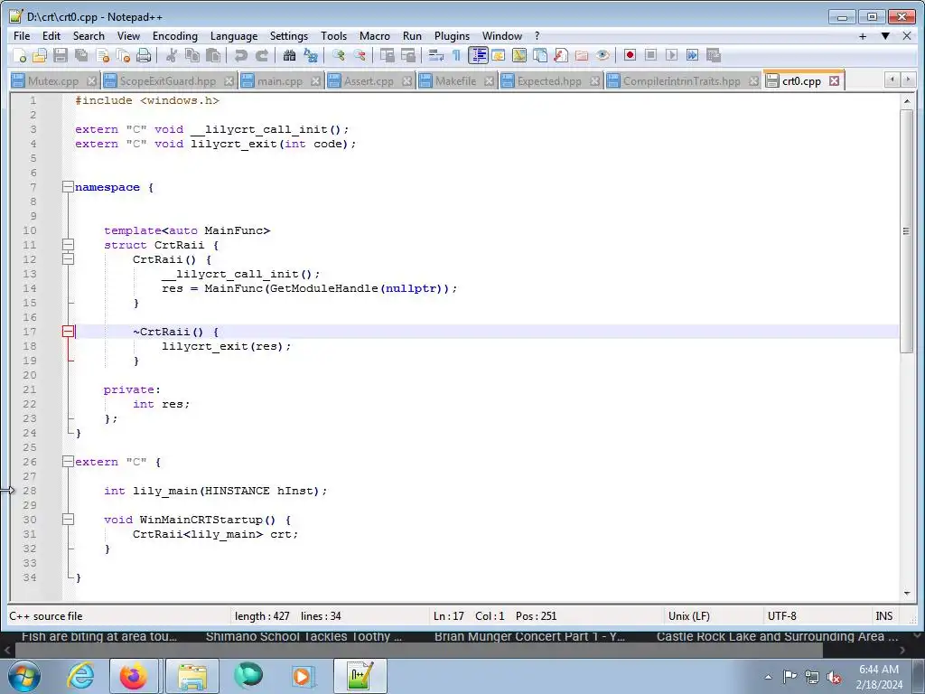Collapse the ~CrtRaii() destructor fold marker

coord(68,332)
